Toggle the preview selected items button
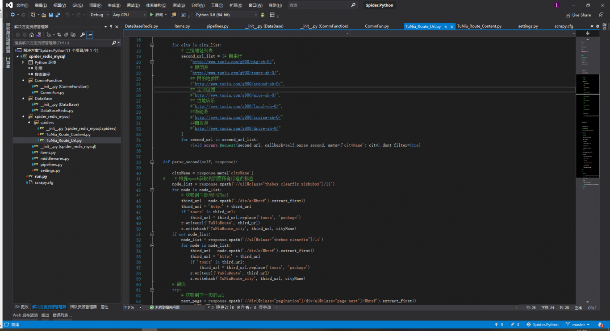The height and width of the screenshot is (331, 610). [89, 35]
